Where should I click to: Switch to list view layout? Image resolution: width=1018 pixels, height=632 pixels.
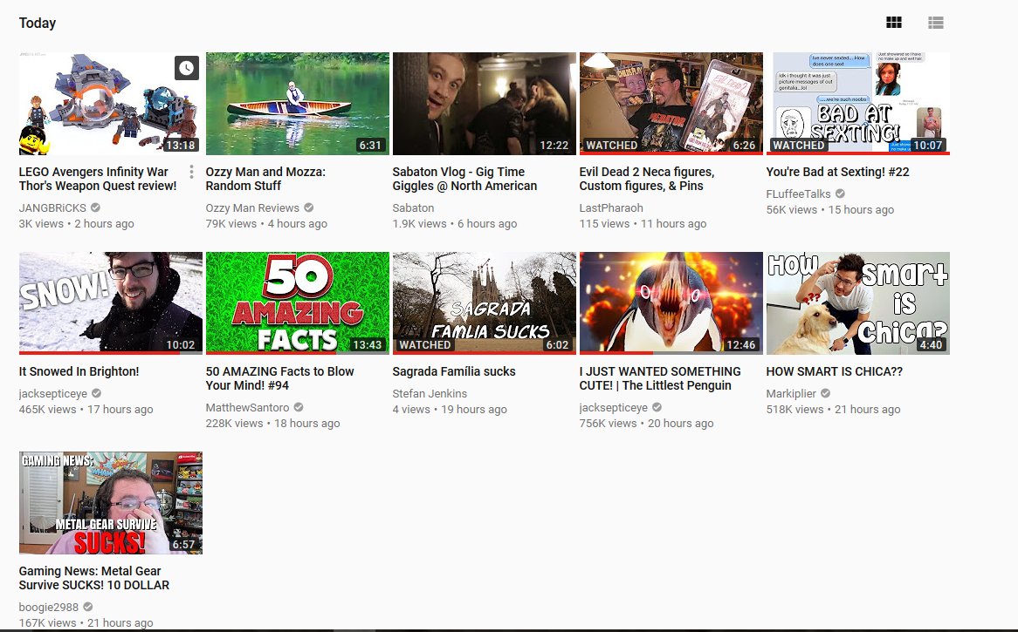936,23
